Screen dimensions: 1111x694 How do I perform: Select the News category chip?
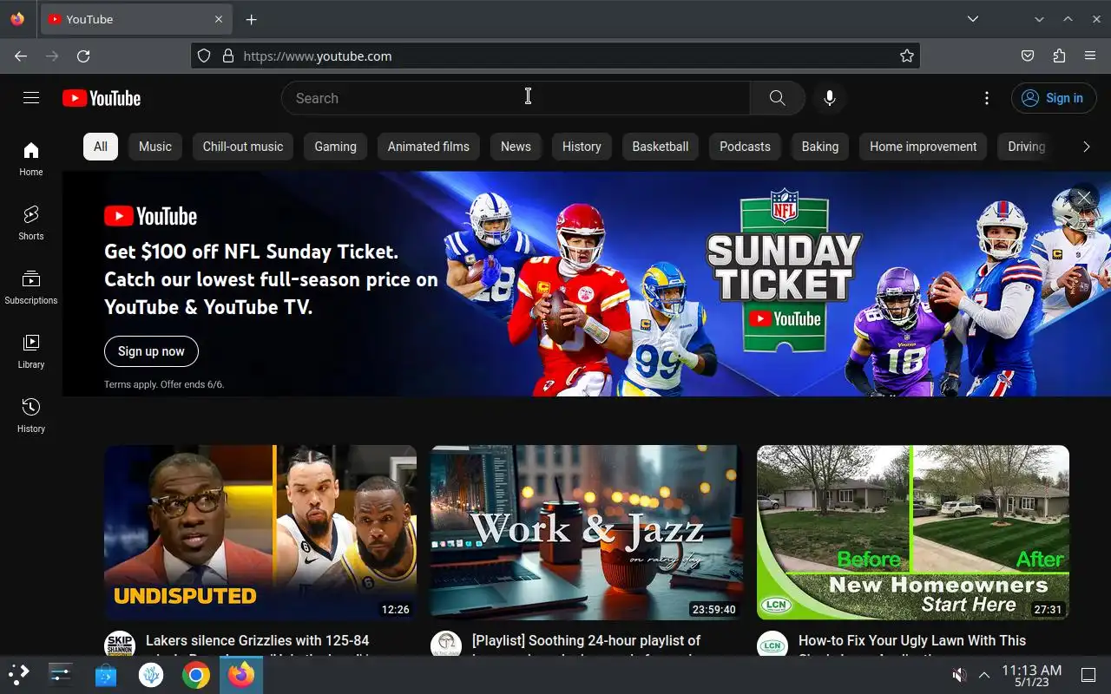pos(516,147)
